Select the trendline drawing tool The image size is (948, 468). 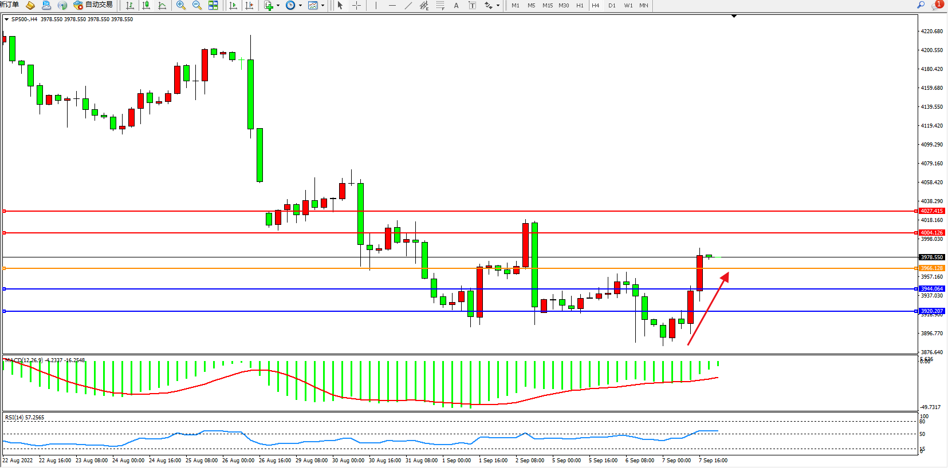[x=408, y=5]
